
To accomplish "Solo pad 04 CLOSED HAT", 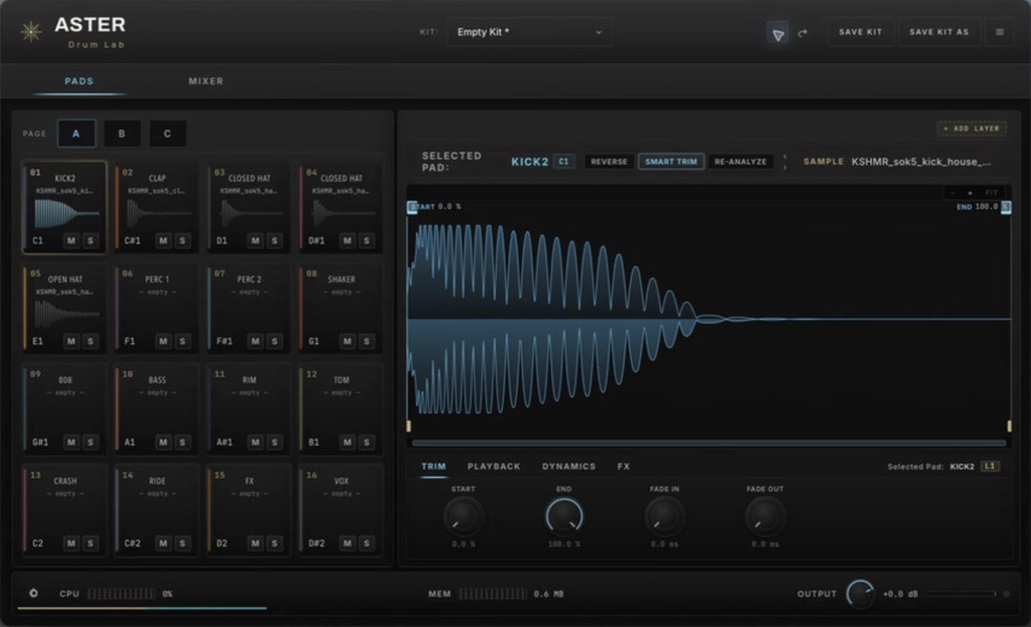I will (367, 241).
